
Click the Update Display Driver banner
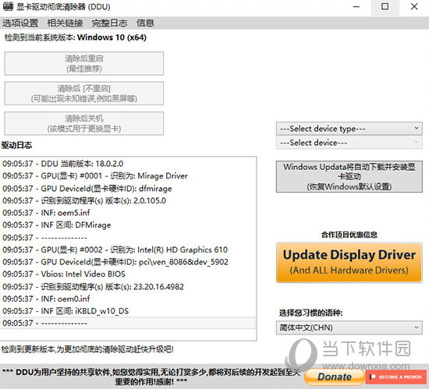coord(349,263)
